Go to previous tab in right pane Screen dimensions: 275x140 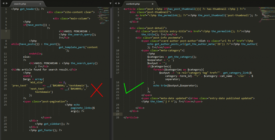coord(116,3)
